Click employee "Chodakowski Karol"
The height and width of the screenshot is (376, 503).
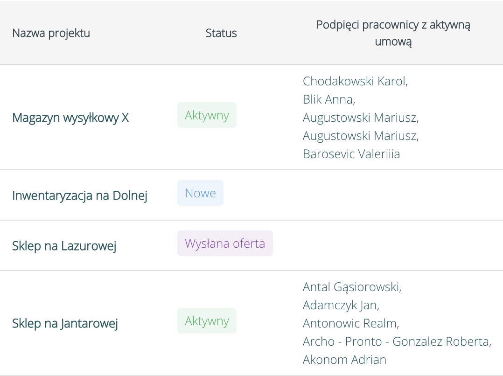(x=356, y=81)
